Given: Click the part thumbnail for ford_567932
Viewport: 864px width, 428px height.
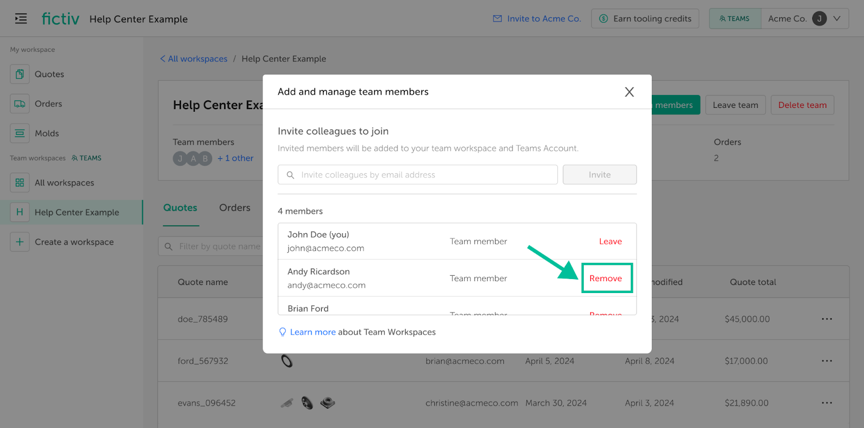Looking at the screenshot, I should [287, 361].
